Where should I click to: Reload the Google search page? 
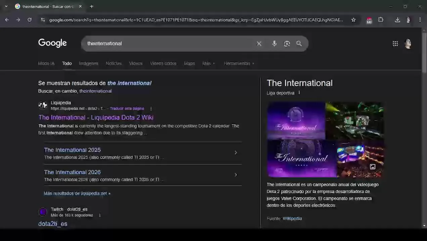tap(30, 20)
